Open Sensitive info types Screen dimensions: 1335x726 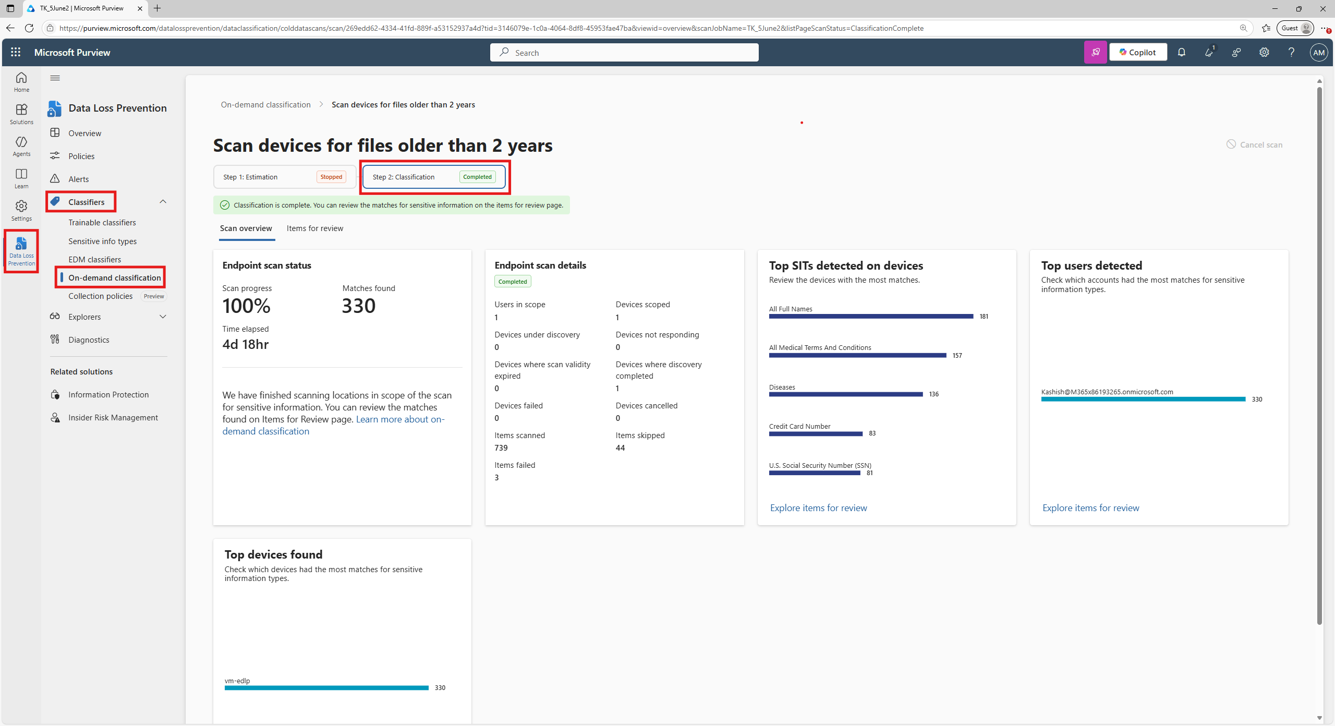[x=103, y=241]
